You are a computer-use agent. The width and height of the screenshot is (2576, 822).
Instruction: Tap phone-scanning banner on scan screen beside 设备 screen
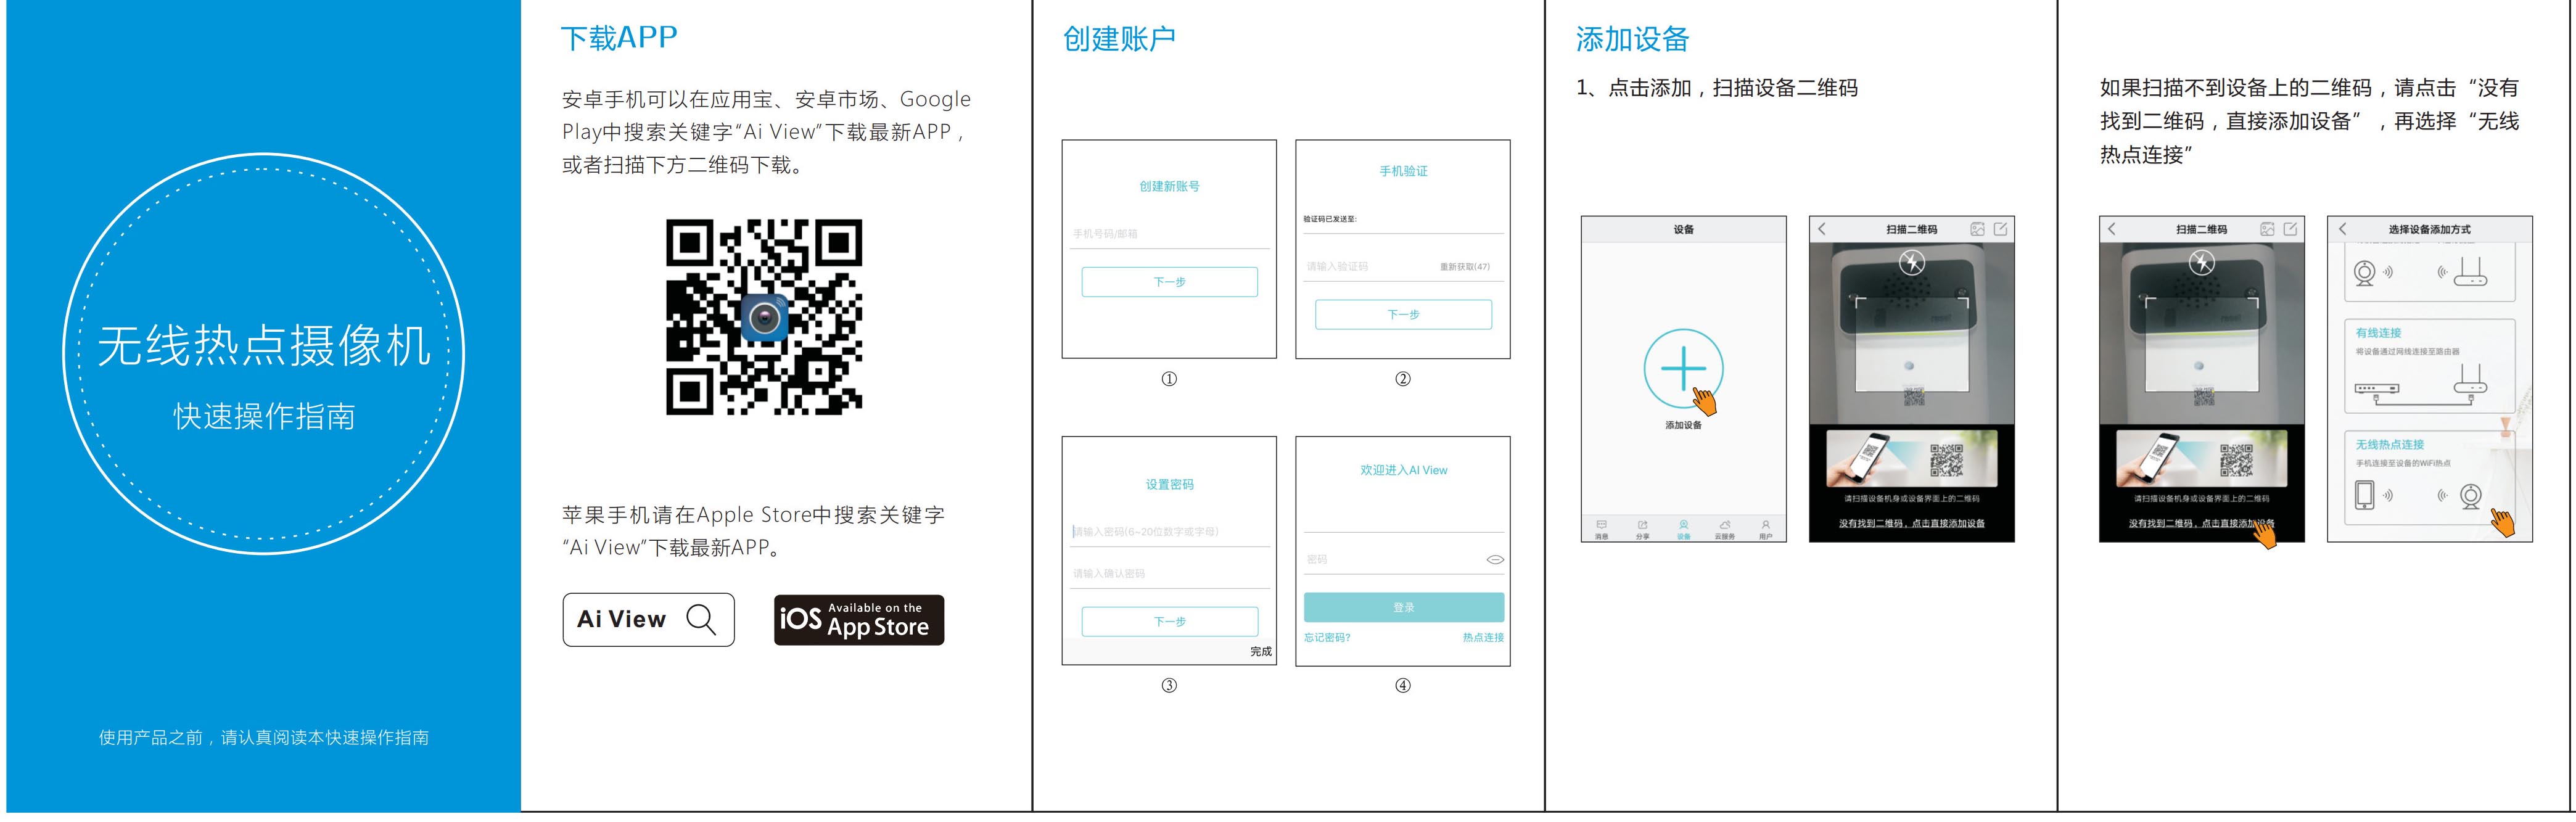(1912, 459)
